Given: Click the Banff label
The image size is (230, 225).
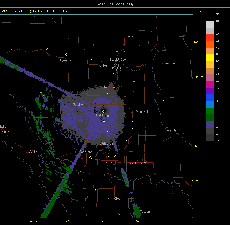Looking at the screenshot, I should click(x=33, y=152).
